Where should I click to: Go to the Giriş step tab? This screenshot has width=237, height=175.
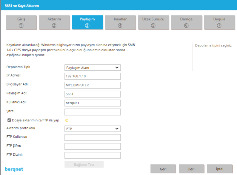21,22
